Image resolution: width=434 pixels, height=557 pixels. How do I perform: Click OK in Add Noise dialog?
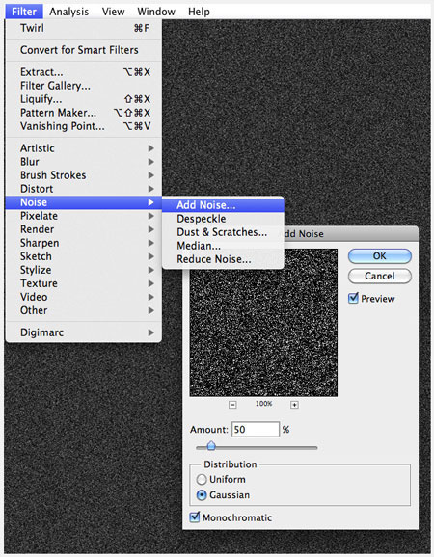[380, 255]
